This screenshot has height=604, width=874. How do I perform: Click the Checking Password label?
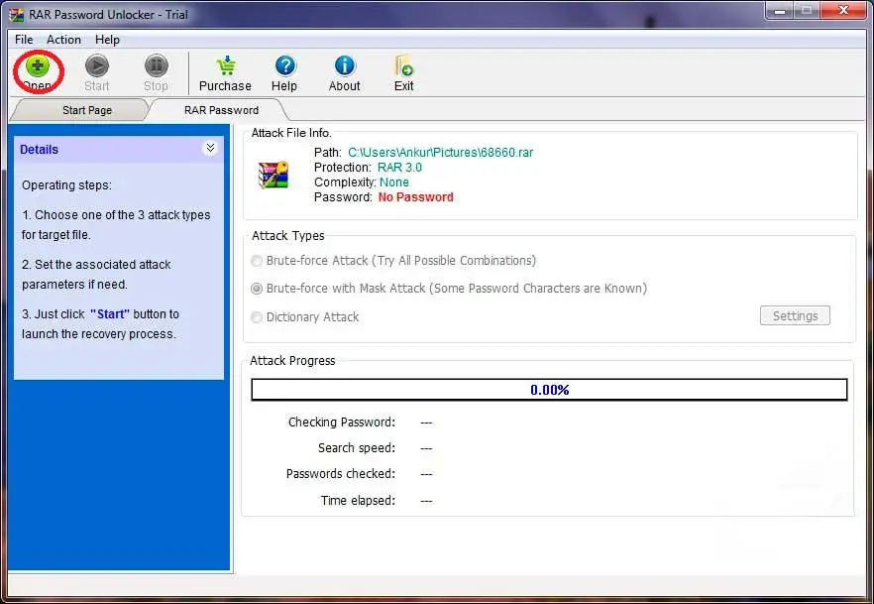tap(342, 423)
